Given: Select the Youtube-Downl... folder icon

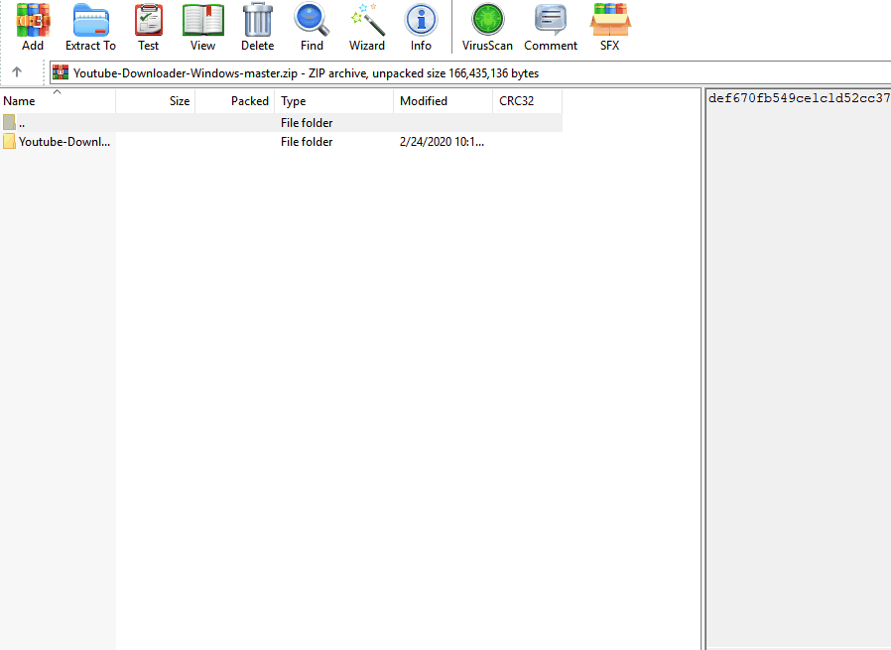Looking at the screenshot, I should click(x=9, y=142).
